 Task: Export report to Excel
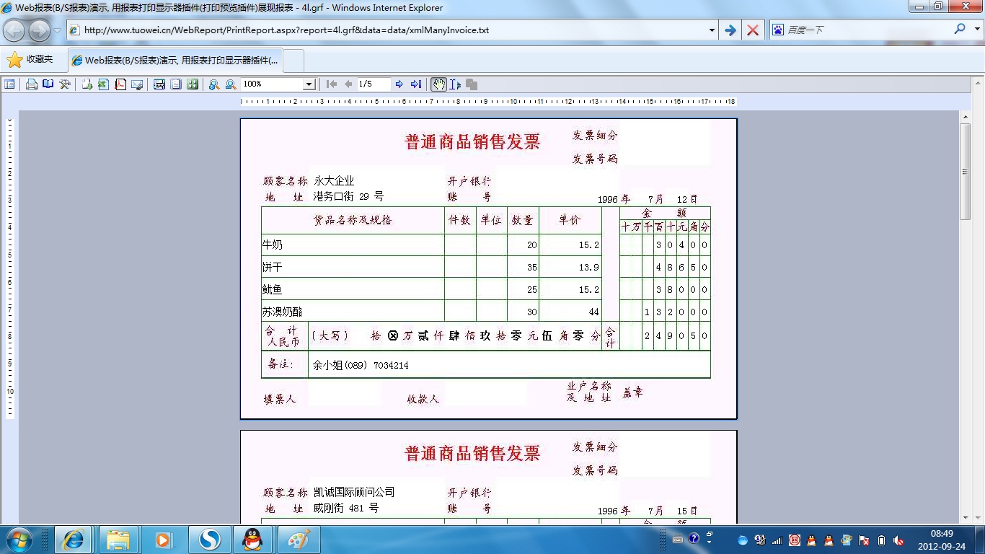[103, 84]
